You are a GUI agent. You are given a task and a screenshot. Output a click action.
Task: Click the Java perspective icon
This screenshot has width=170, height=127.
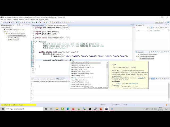coord(168,22)
